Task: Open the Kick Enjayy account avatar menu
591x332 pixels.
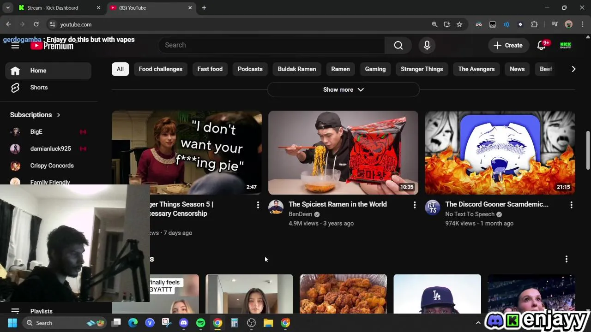Action: (566, 45)
